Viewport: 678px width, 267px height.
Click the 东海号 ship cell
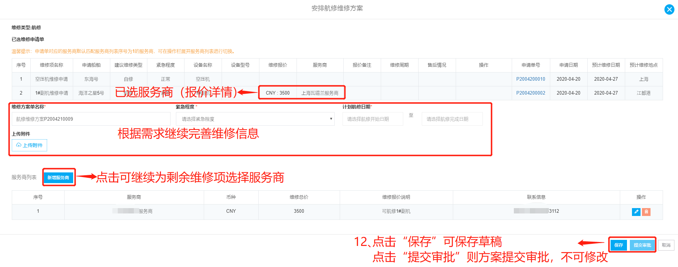point(91,79)
